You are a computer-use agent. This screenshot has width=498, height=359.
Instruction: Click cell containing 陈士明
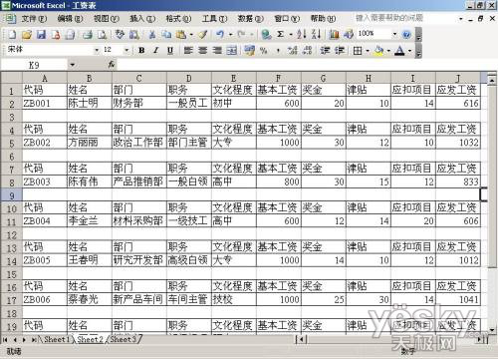(90, 103)
